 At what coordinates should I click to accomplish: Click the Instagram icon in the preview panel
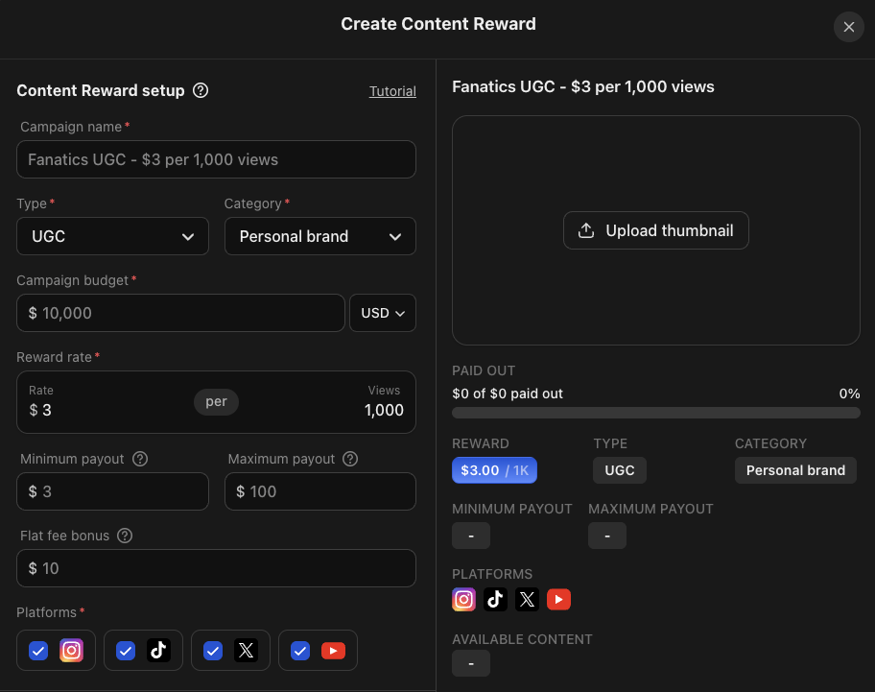pos(463,599)
